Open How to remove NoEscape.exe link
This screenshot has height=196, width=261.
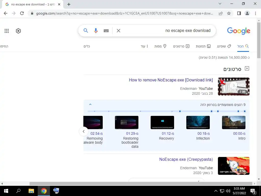(171, 80)
